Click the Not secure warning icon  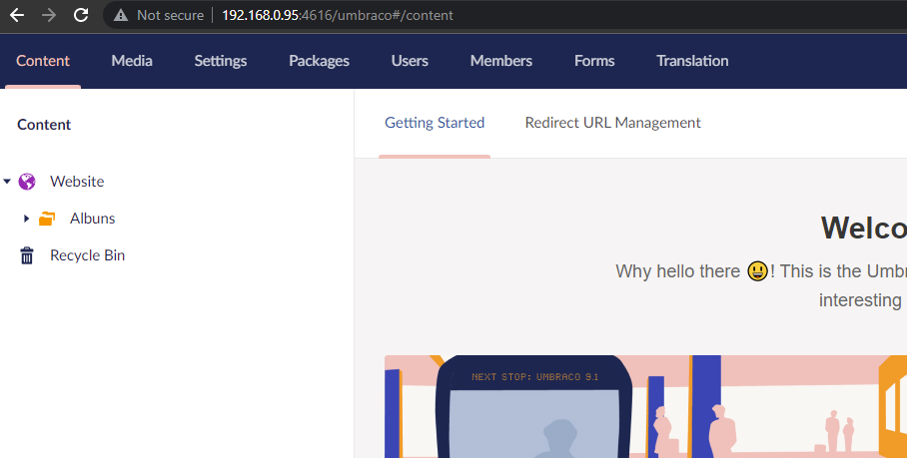(120, 16)
